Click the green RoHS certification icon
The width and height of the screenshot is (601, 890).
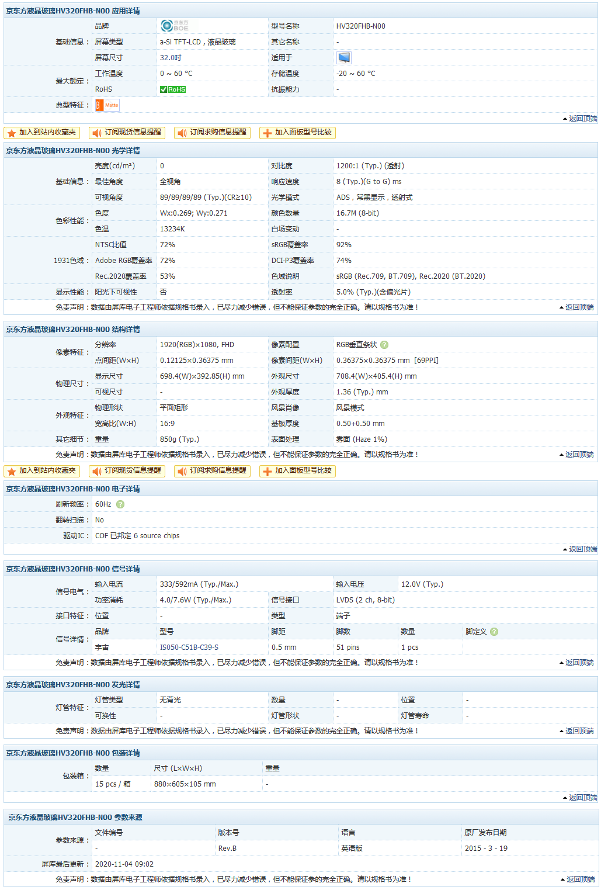172,89
